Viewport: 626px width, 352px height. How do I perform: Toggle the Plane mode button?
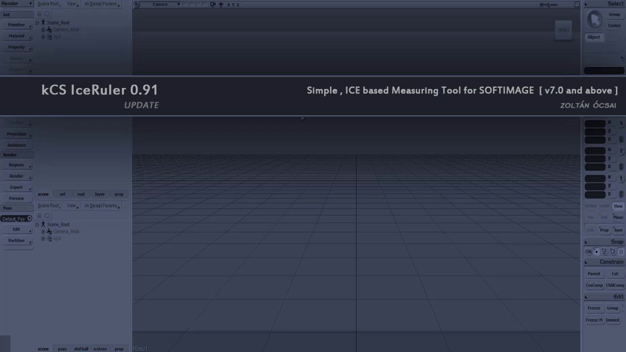[618, 217]
